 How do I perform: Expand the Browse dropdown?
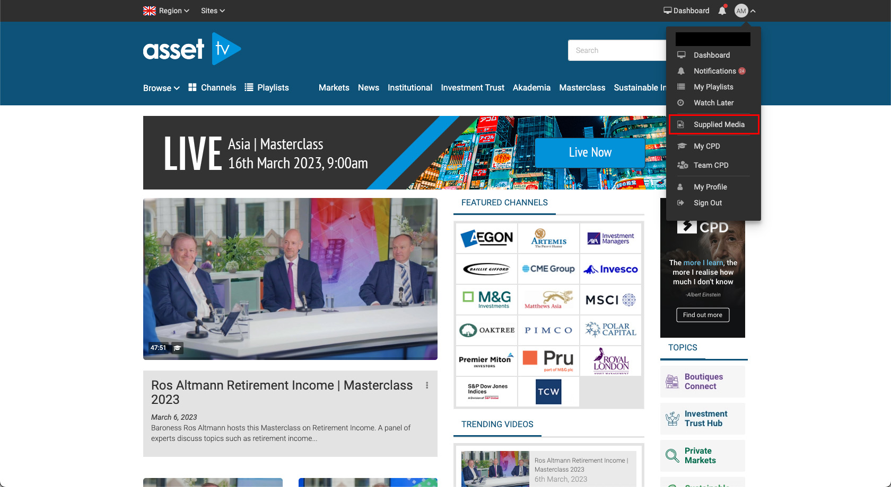(x=161, y=88)
